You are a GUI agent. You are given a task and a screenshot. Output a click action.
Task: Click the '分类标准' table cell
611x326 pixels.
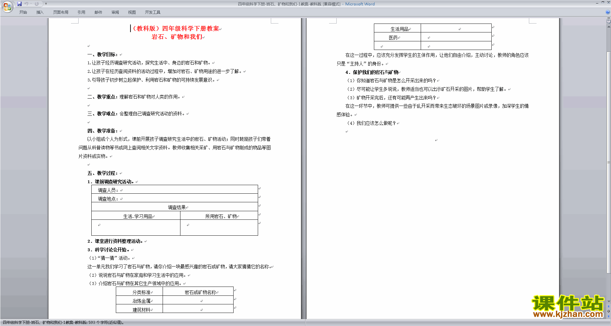[x=139, y=292]
